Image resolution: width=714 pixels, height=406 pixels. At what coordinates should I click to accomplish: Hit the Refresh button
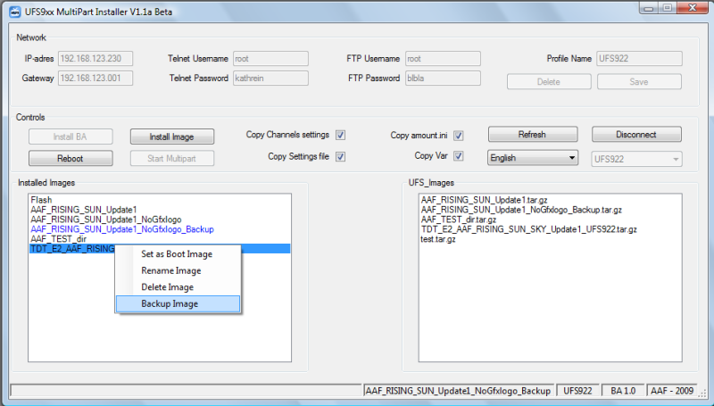pos(532,135)
